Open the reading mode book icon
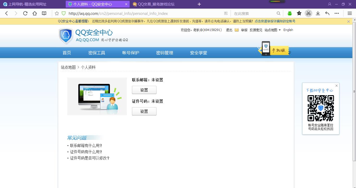Viewport: 356px width, 188px height. tap(44, 13)
